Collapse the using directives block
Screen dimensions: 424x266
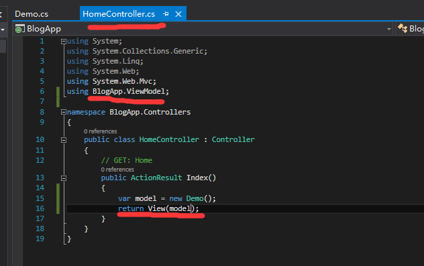pyautogui.click(x=64, y=42)
